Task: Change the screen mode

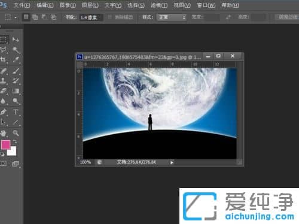Action: pyautogui.click(x=16, y=164)
